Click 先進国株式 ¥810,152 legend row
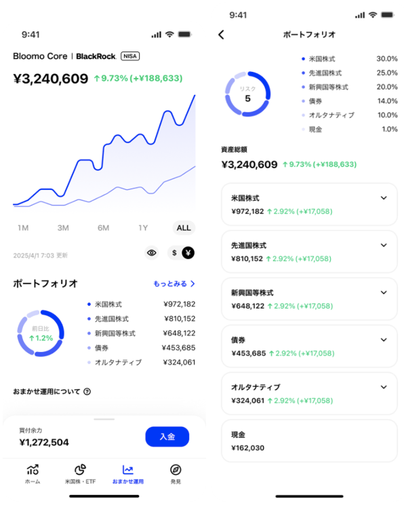 pos(142,319)
